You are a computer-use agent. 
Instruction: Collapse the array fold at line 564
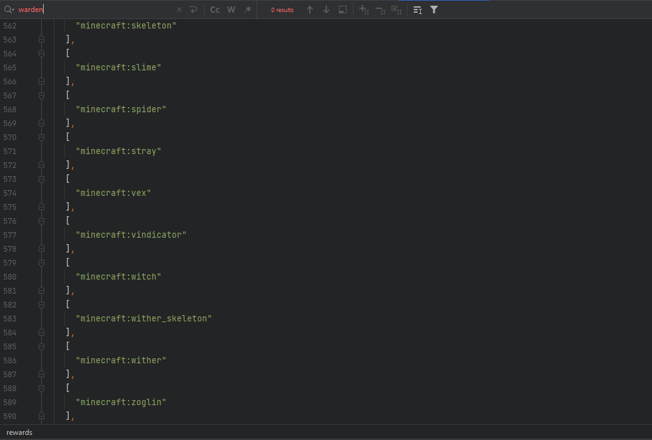coord(42,53)
